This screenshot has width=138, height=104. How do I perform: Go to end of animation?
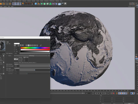pos(108,93)
